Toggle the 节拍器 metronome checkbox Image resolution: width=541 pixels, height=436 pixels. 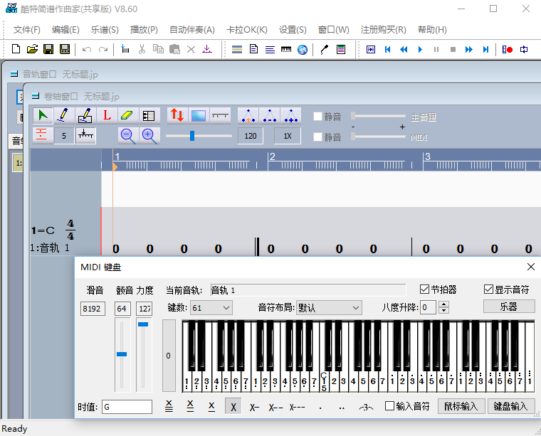[x=425, y=289]
